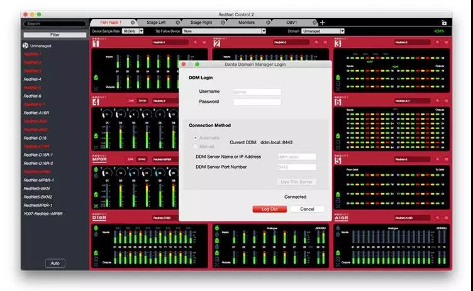Click the Password field
Image resolution: width=473 pixels, height=291 pixels.
(257, 102)
